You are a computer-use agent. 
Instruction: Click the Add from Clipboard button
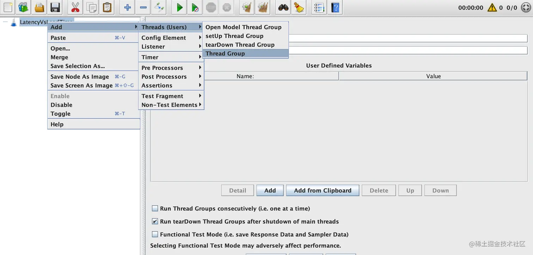coord(323,190)
